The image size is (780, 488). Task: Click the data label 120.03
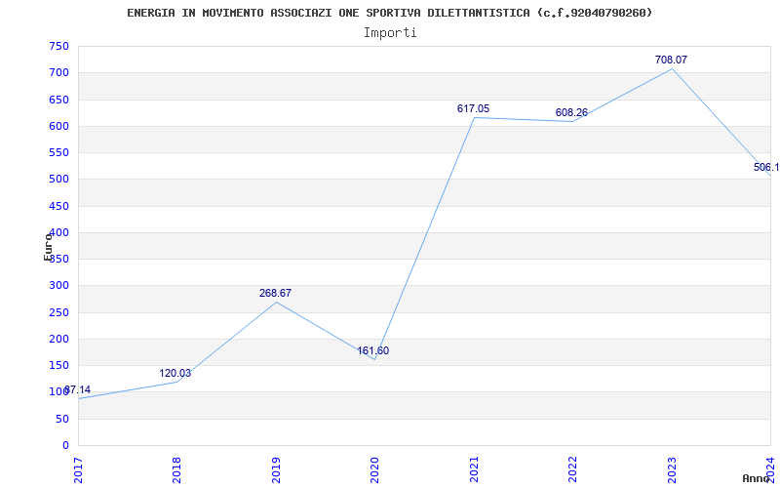[x=175, y=373]
